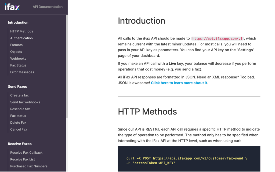Navigate to Objects in the sidebar
This screenshot has width=275, height=172.
16,52
